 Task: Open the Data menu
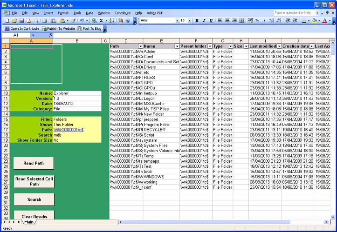click(89, 13)
